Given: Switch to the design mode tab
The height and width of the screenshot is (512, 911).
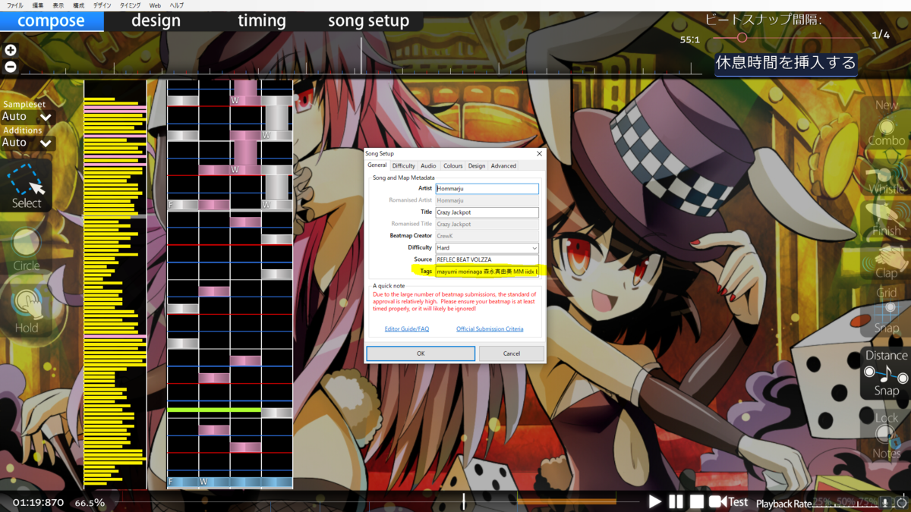Looking at the screenshot, I should point(156,20).
